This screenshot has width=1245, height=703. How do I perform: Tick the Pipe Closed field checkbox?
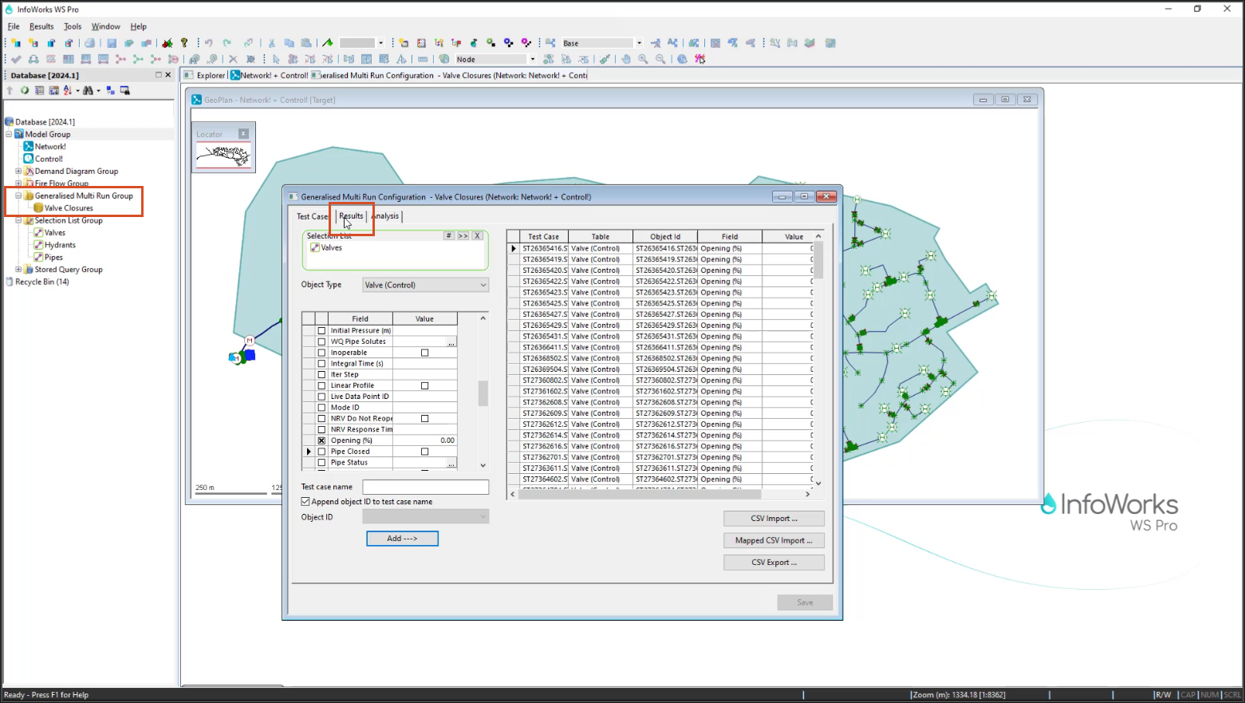pos(321,452)
